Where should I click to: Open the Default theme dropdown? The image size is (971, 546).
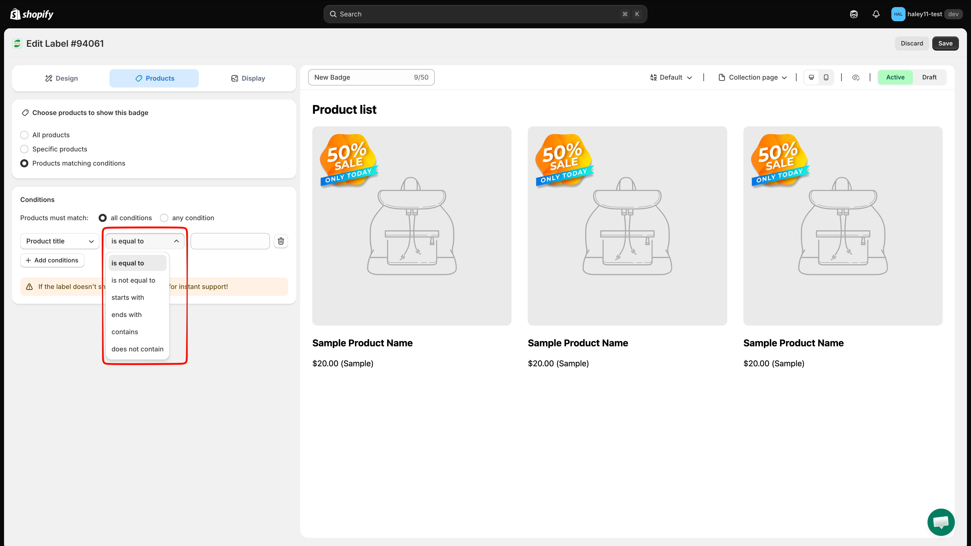[671, 77]
